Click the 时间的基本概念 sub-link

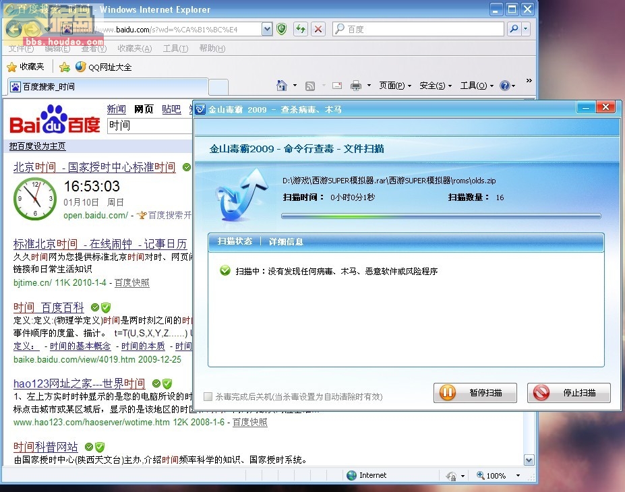tap(80, 346)
